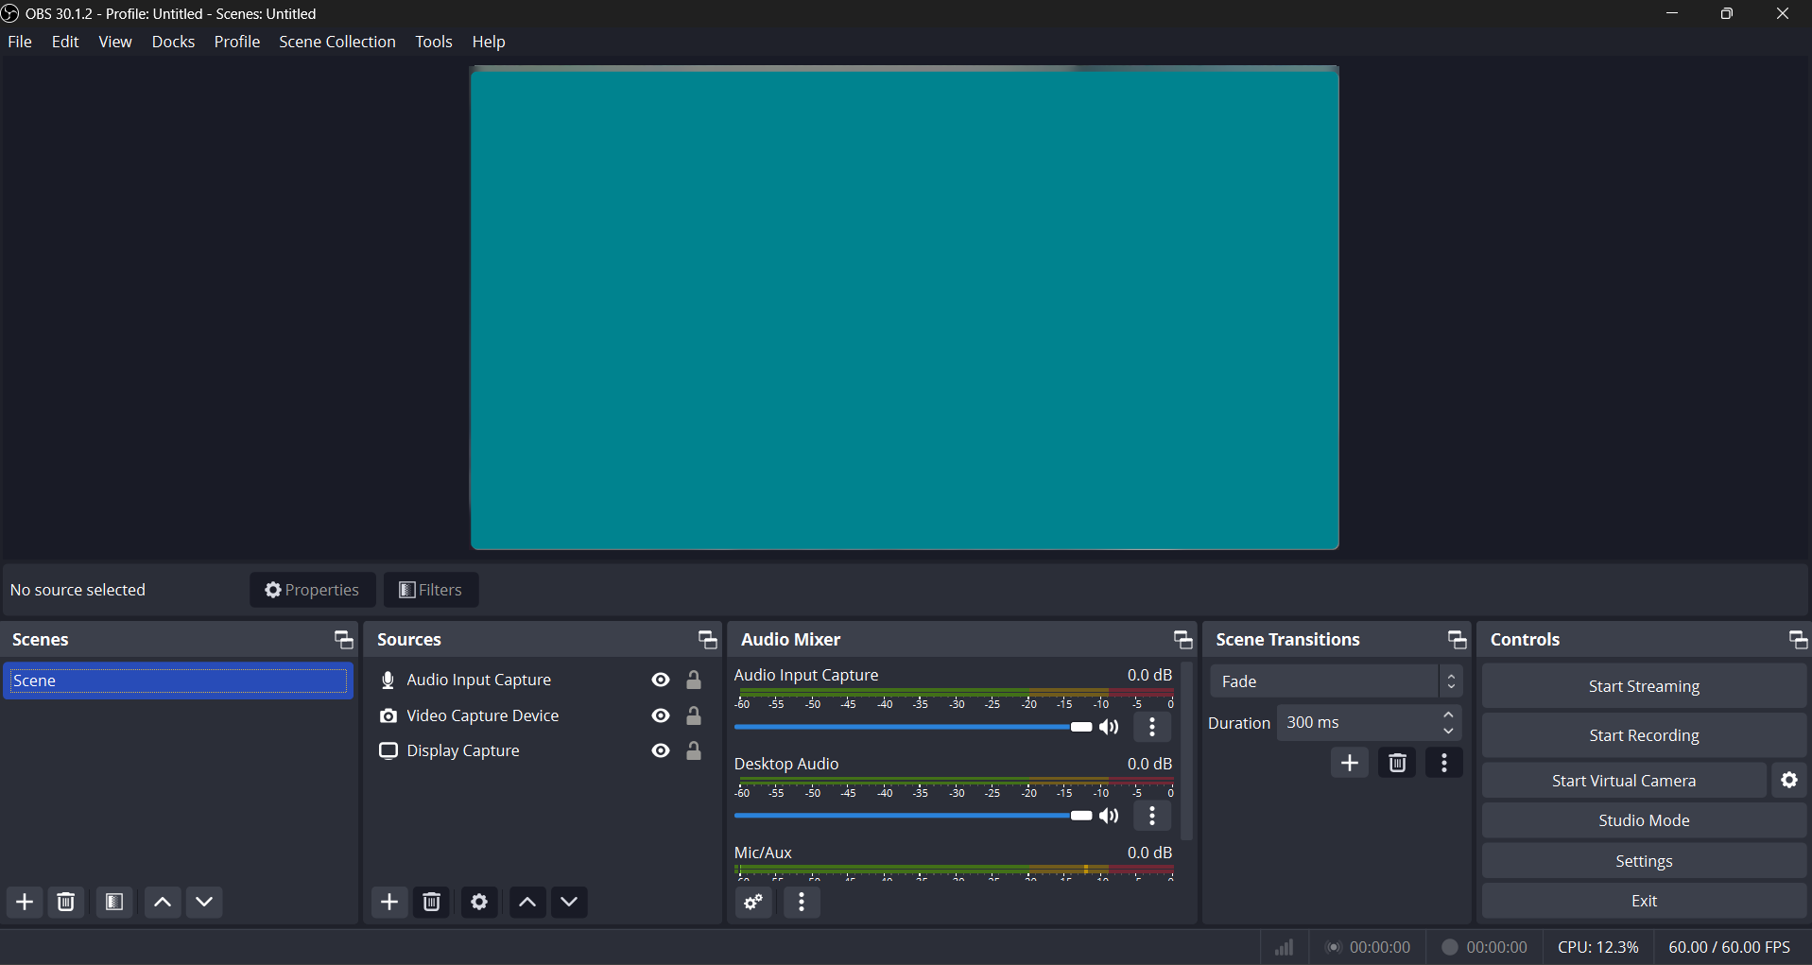The width and height of the screenshot is (1812, 965).
Task: Remove selected scene using trash icon
Action: coord(66,902)
